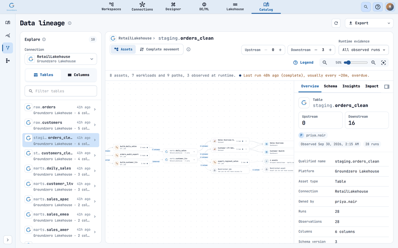The height and width of the screenshot is (248, 398).
Task: Go to the Lakehouse menu item
Action: (x=235, y=7)
